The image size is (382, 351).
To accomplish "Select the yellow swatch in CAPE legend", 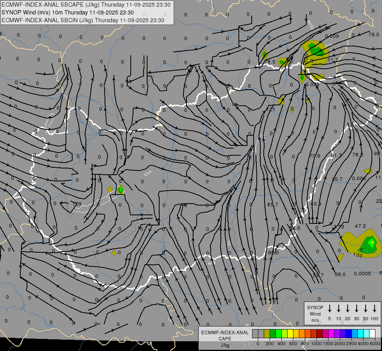I will [290, 333].
